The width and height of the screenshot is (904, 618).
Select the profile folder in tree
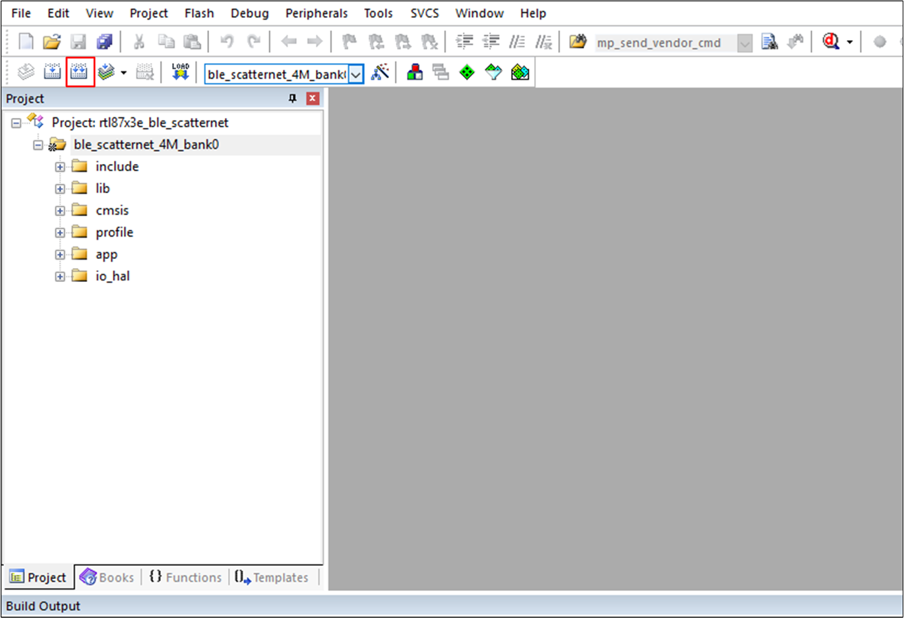114,233
